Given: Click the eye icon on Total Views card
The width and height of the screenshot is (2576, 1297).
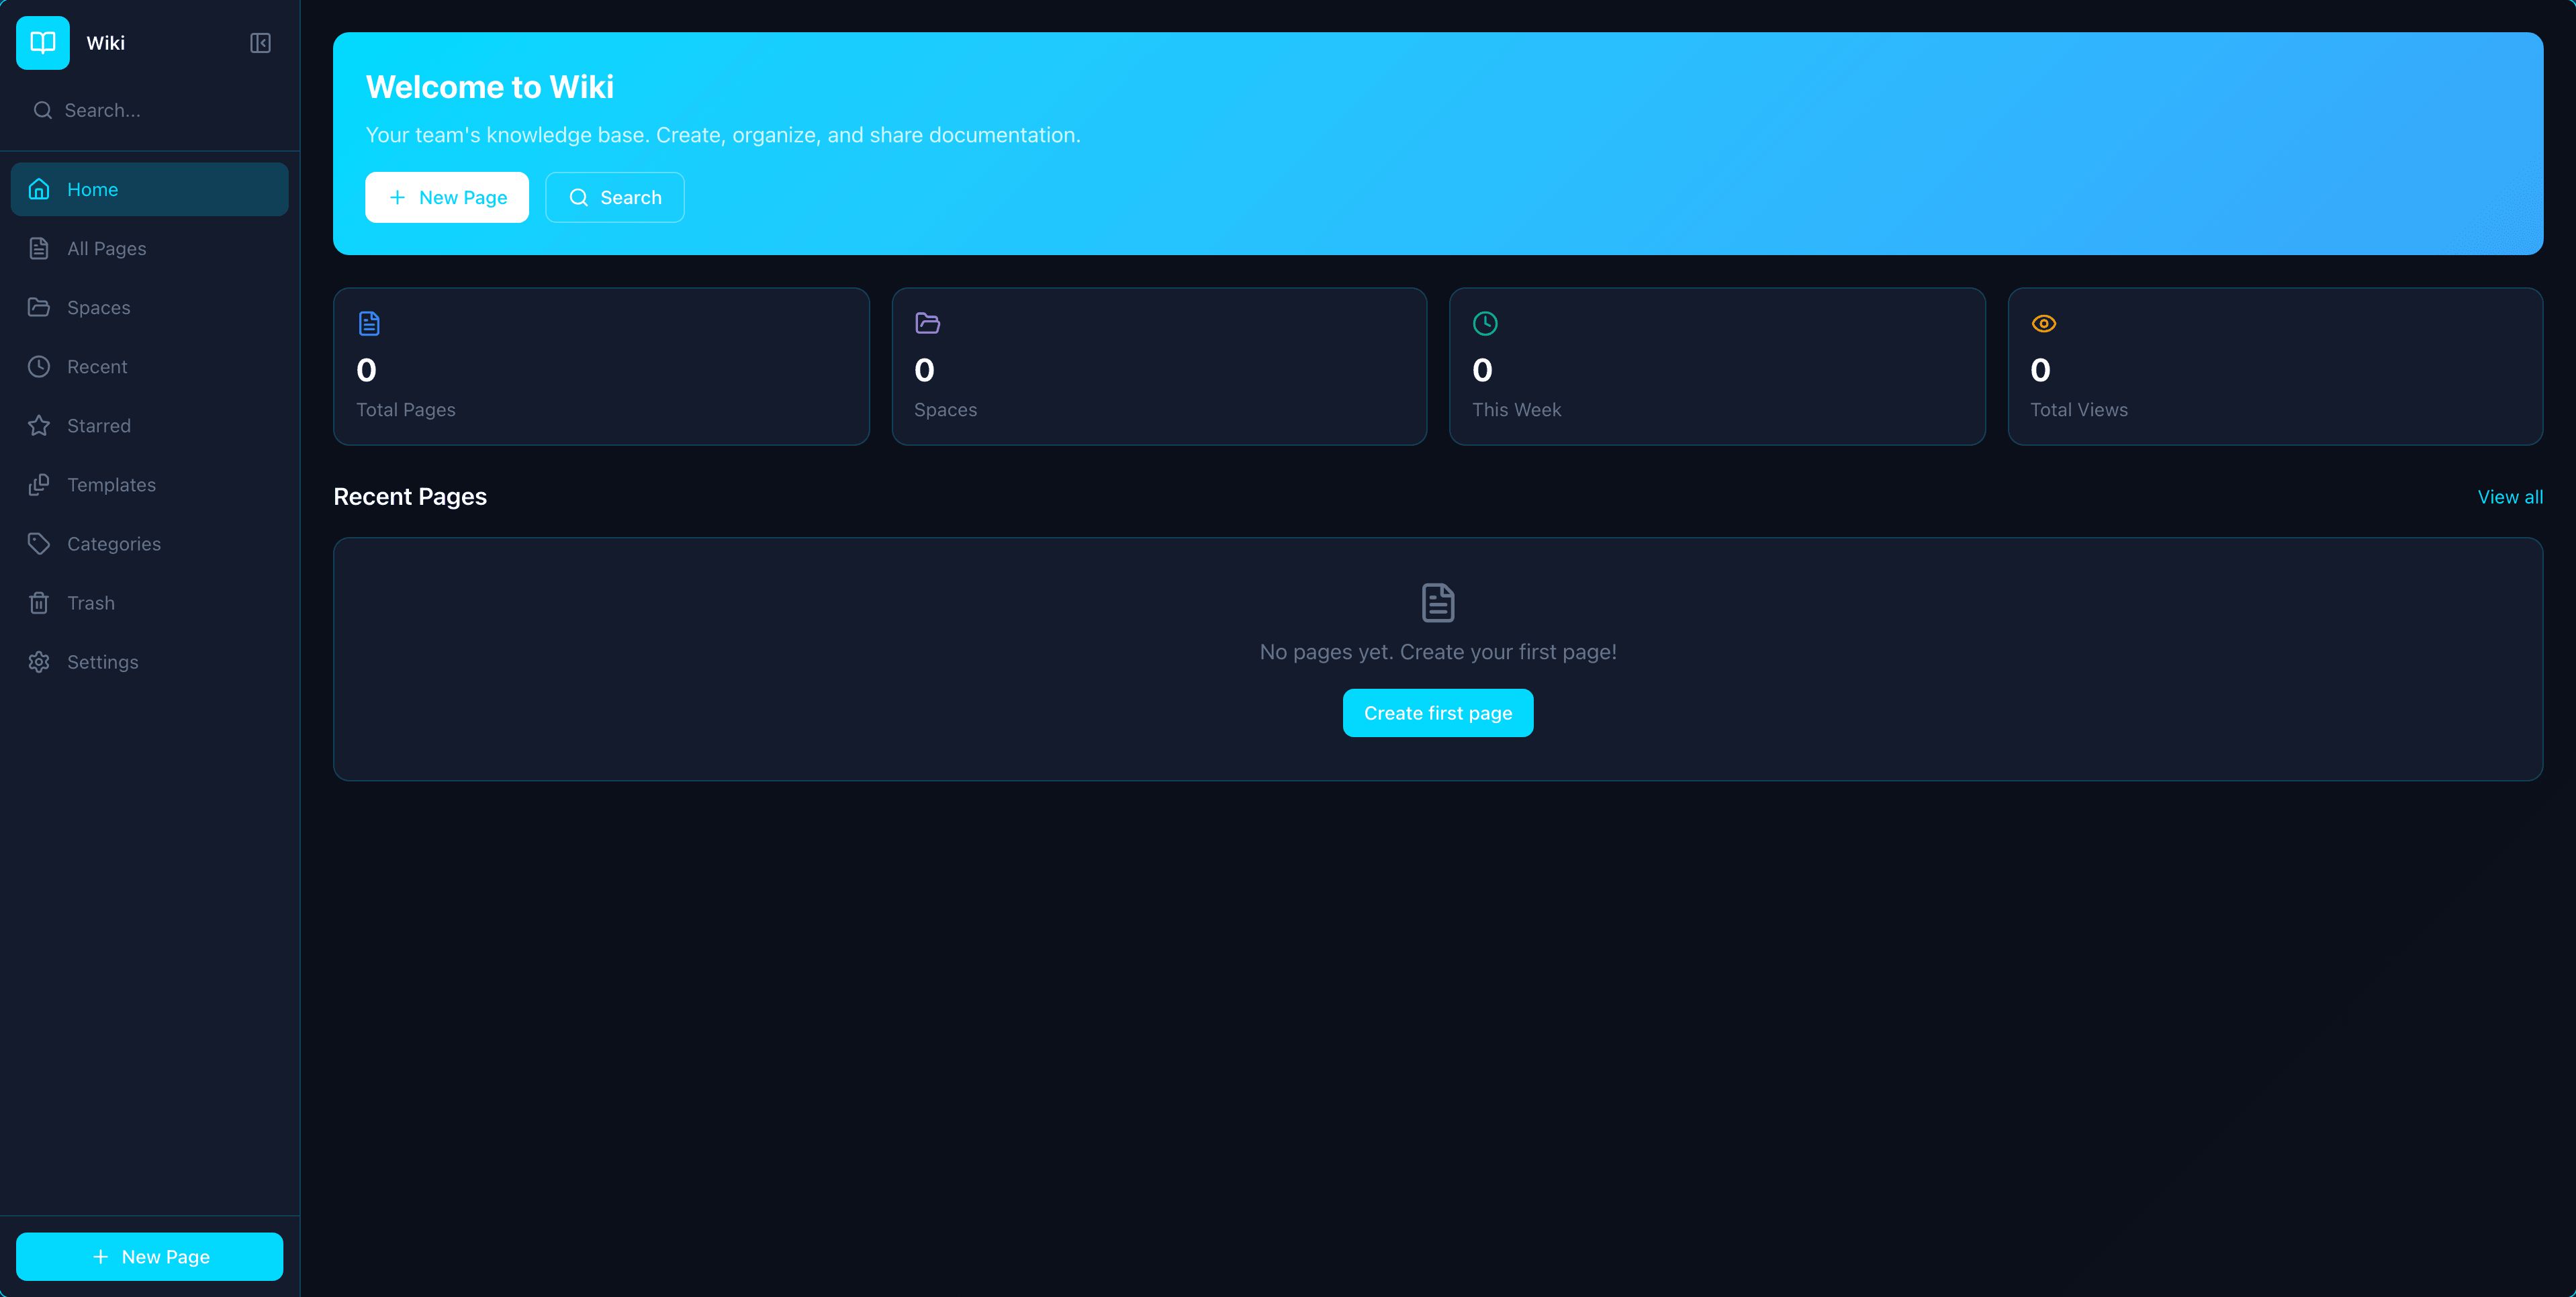Looking at the screenshot, I should [x=2043, y=322].
